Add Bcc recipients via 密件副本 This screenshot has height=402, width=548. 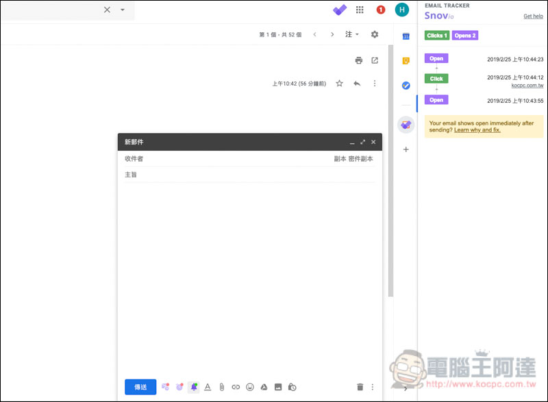361,159
